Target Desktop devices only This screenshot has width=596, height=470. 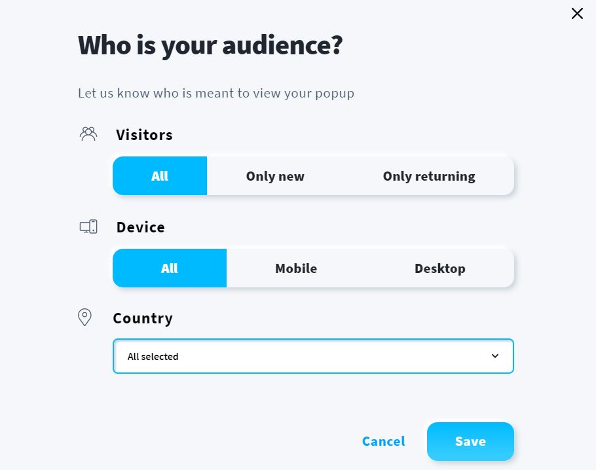point(439,268)
